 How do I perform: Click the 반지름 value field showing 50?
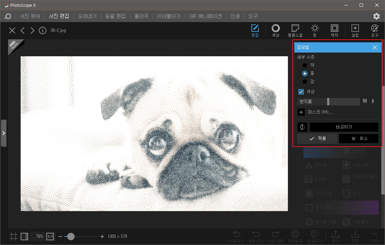(365, 101)
